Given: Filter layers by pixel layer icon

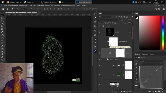Looking at the screenshot, I should pyautogui.click(x=116, y=17).
